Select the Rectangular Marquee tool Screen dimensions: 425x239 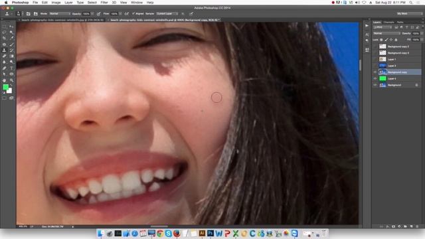(x=4, y=27)
